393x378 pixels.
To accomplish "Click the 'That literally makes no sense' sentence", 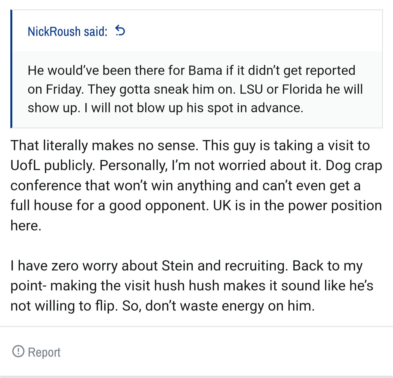I will click(x=104, y=145).
